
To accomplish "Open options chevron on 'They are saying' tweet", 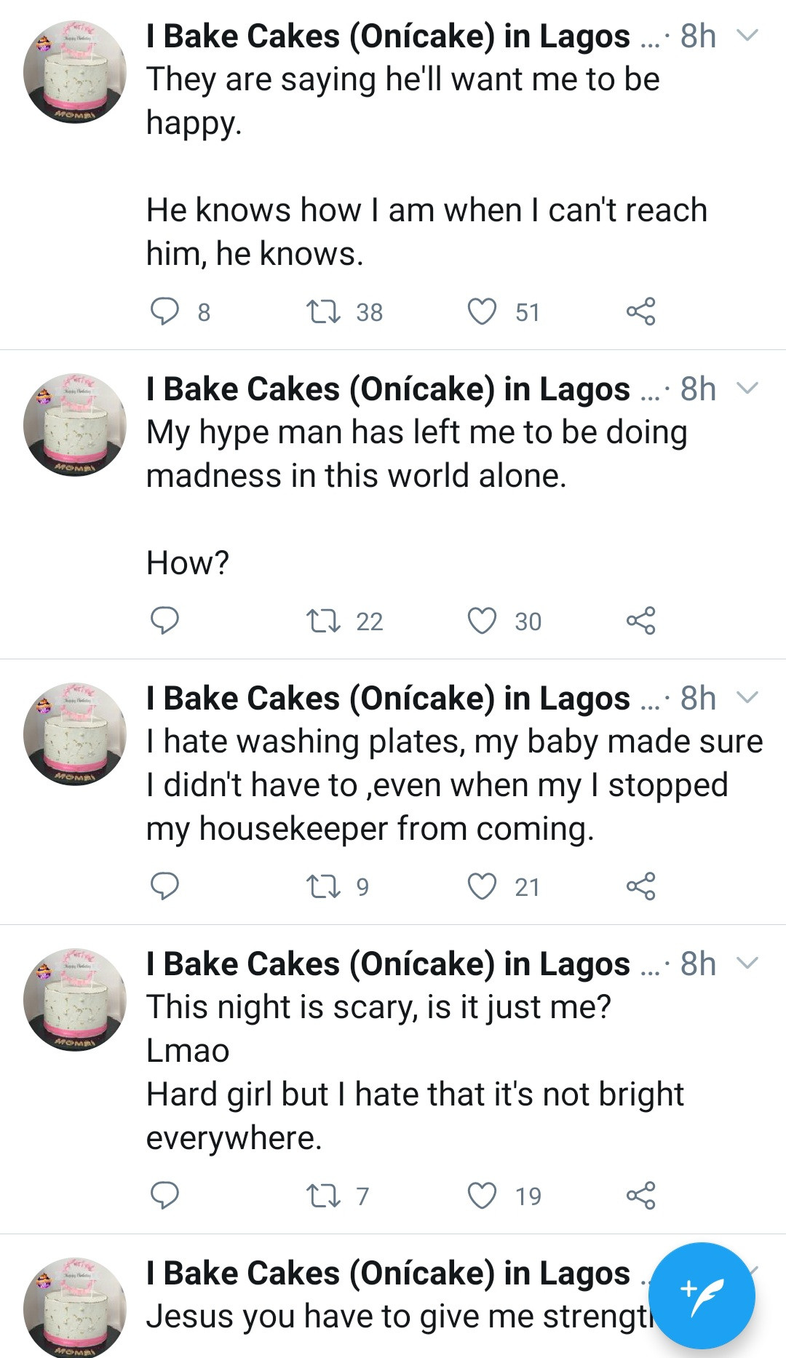I will pos(747,36).
